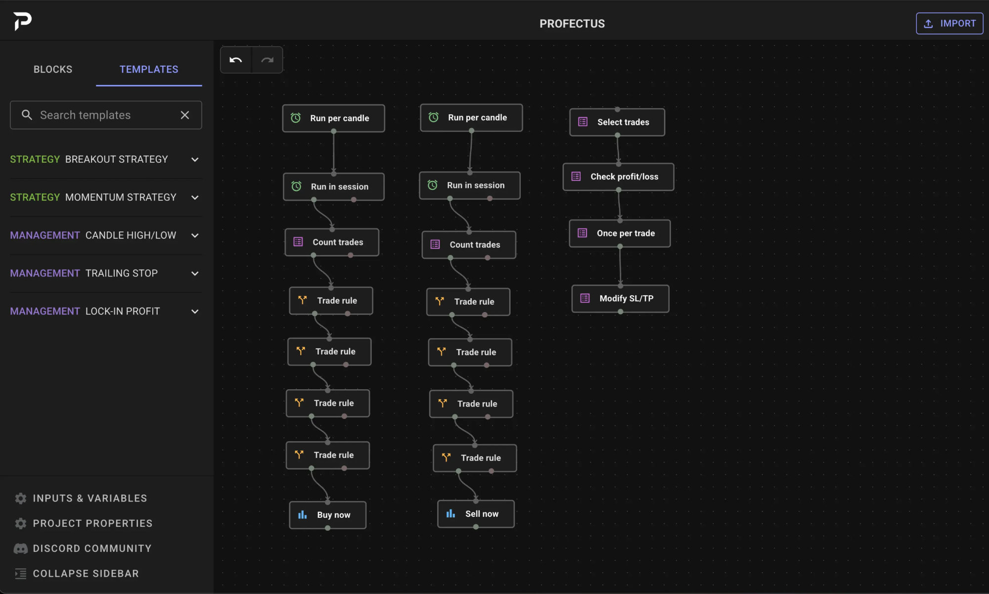
Task: Open Project Properties link
Action: [92, 523]
